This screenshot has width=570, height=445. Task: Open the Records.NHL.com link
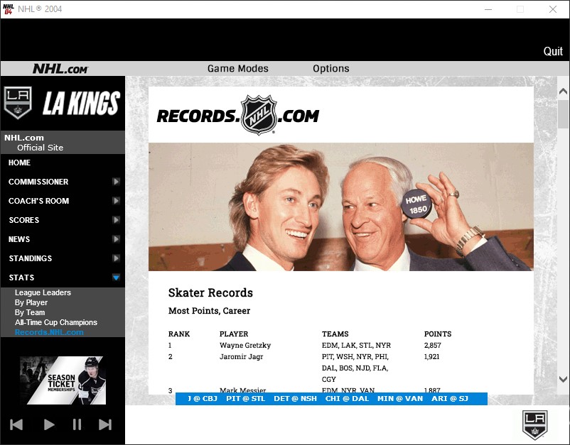[x=49, y=332]
